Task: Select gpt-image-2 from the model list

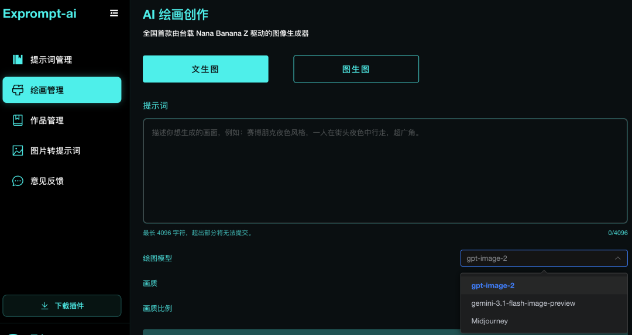Action: [493, 286]
